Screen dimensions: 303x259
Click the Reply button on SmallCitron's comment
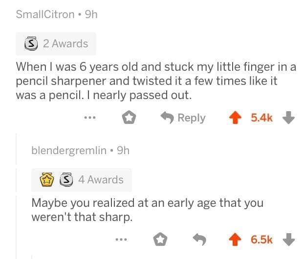pos(183,118)
